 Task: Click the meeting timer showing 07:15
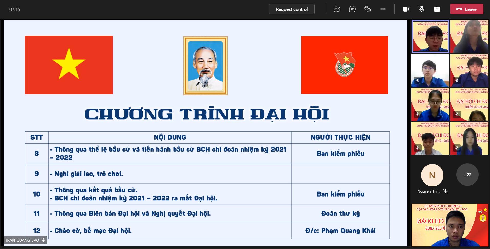pos(15,9)
